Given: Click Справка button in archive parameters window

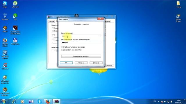Looking at the screenshot, I should coord(109,66).
